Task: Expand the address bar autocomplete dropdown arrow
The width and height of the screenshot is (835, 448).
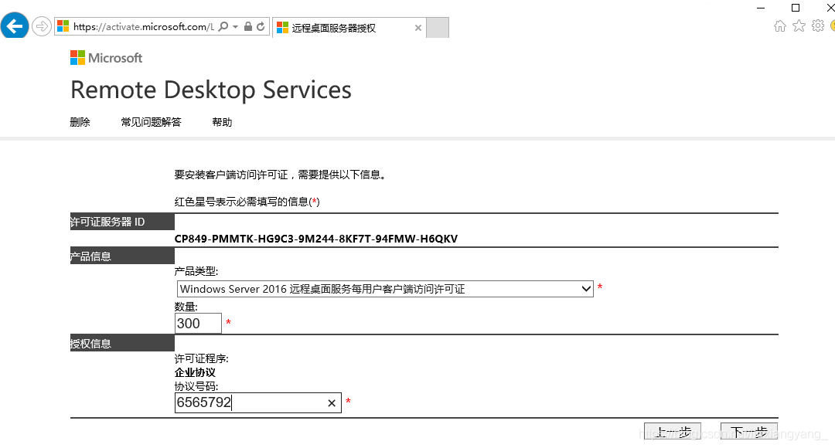Action: [x=235, y=27]
